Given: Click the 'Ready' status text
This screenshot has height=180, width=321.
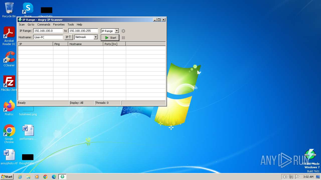Looking at the screenshot, I should point(22,103).
